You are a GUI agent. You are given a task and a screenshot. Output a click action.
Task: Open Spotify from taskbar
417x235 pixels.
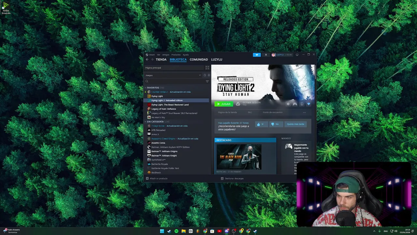(x=176, y=231)
